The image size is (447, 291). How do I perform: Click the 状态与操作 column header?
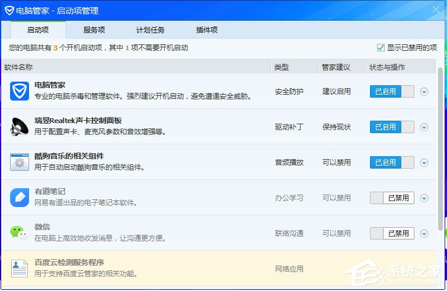click(401, 67)
